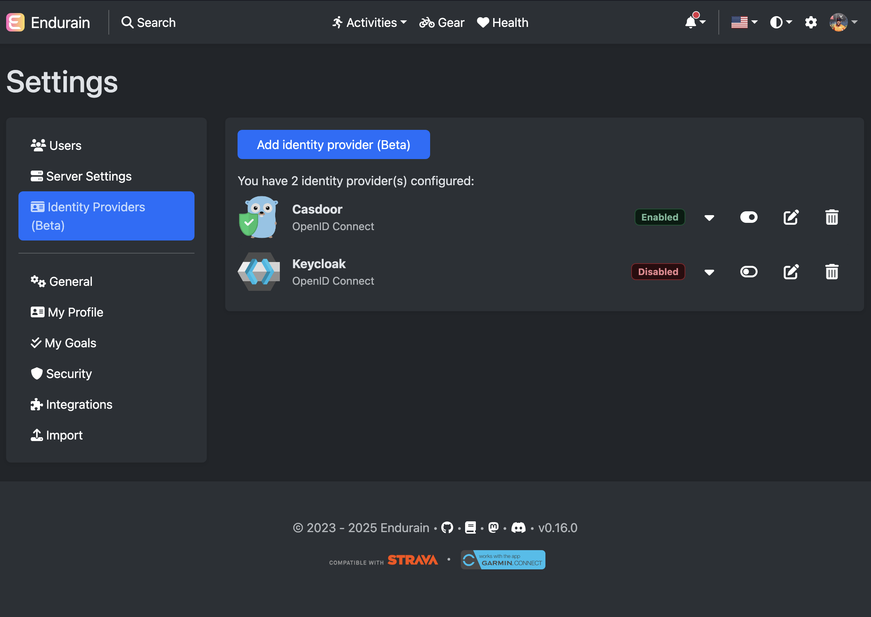Viewport: 871px width, 617px height.
Task: Select the Integrations settings section
Action: coord(79,404)
